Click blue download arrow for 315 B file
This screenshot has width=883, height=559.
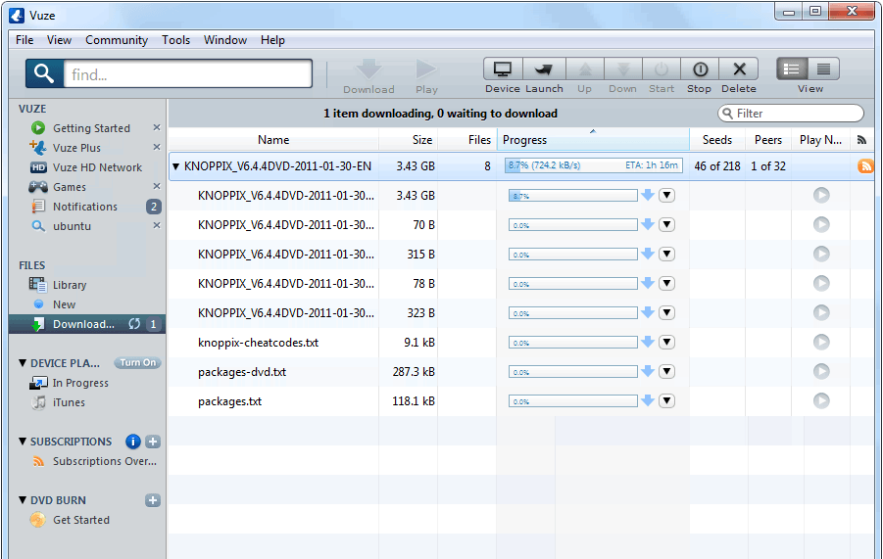tap(648, 254)
